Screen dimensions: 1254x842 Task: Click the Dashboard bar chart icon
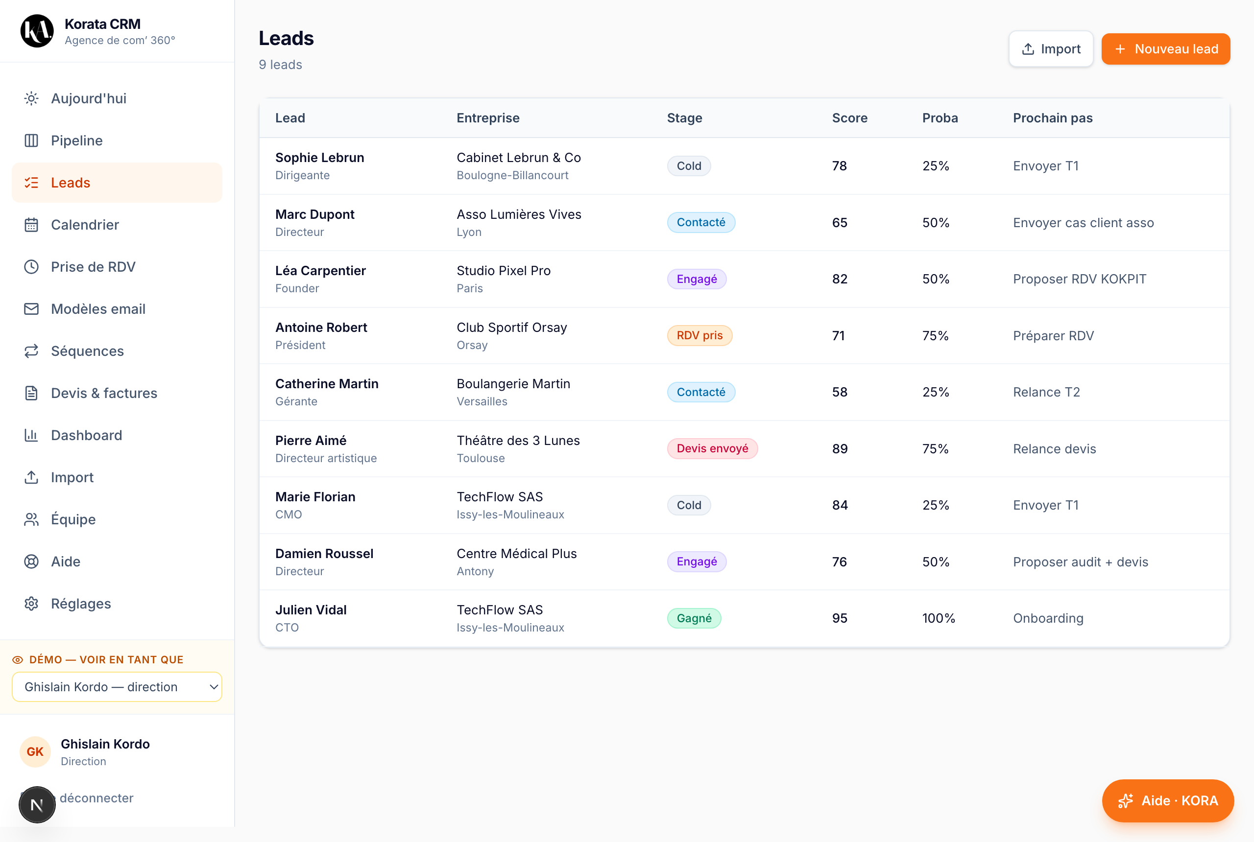pyautogui.click(x=31, y=435)
